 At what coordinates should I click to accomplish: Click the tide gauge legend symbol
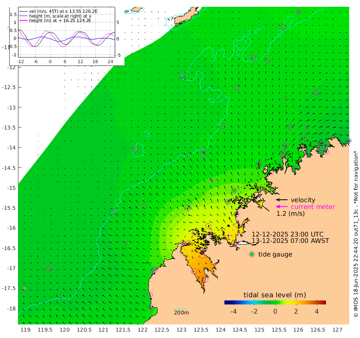[x=252, y=254]
